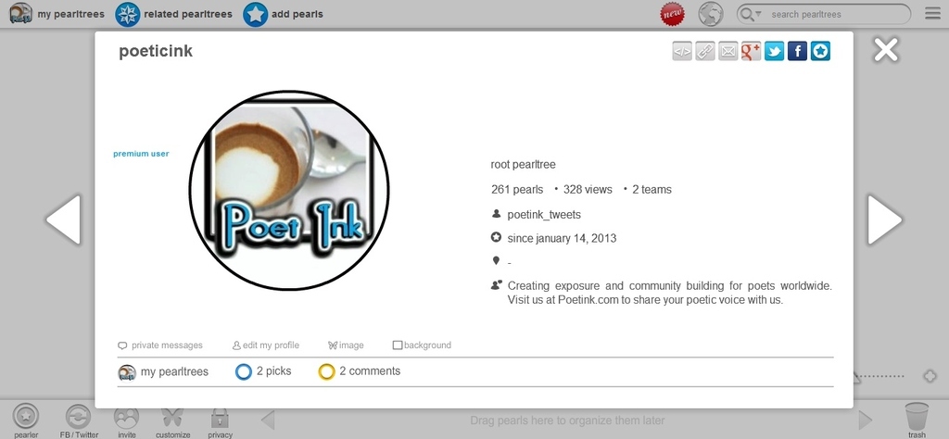Click the poeticink title heading
This screenshot has height=439, width=949.
pyautogui.click(x=156, y=51)
